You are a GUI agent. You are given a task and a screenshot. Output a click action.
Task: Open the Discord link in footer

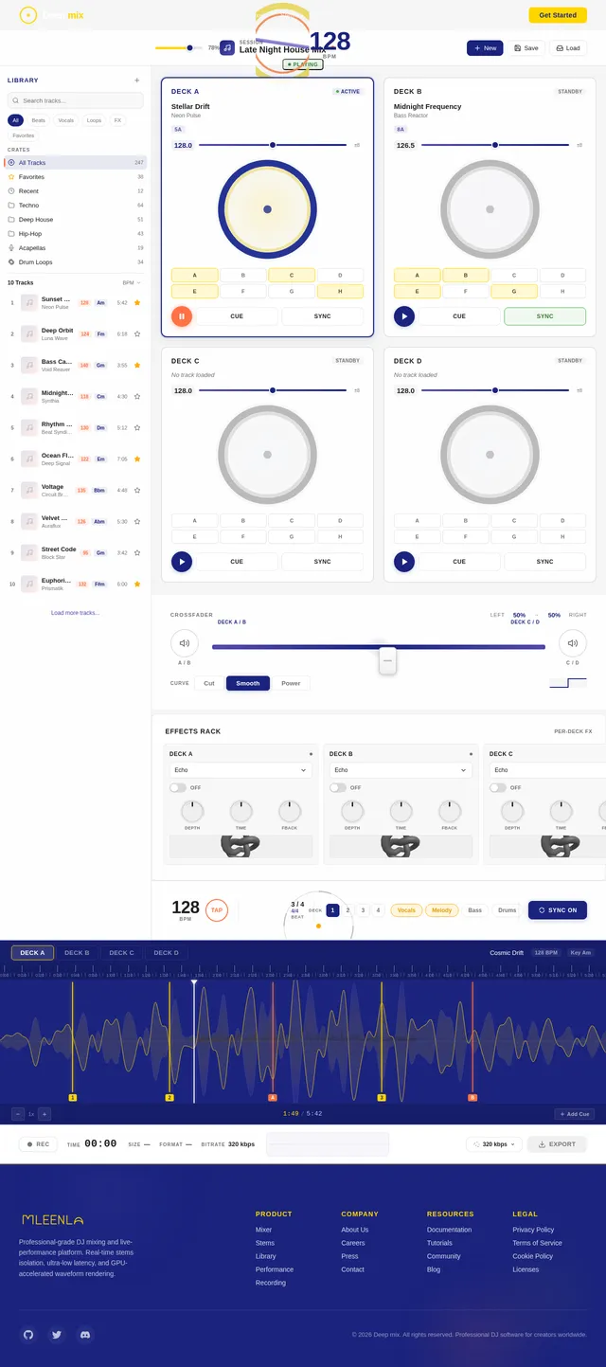pyautogui.click(x=85, y=1335)
